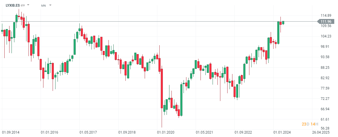Click the 56.28 price axis label
This screenshot has height=137, width=338.
(x=326, y=128)
